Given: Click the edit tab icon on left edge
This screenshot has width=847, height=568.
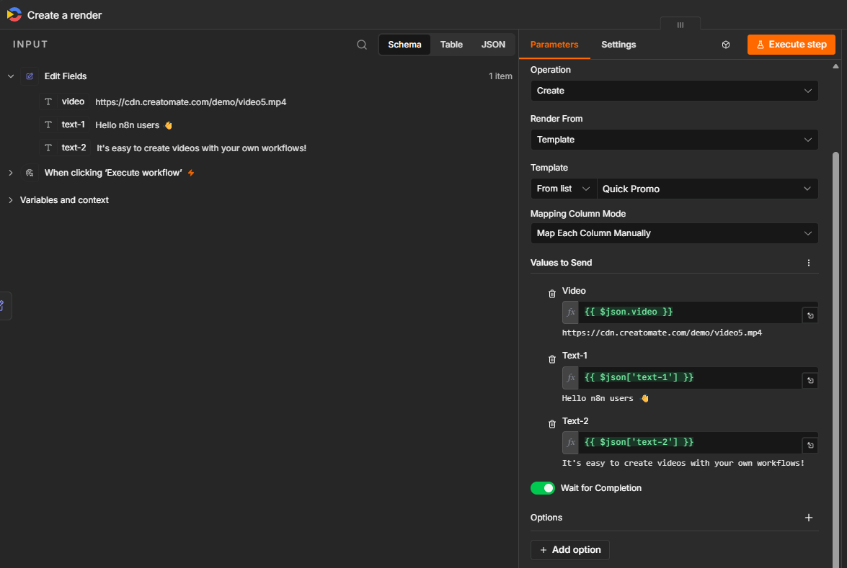Looking at the screenshot, I should (x=3, y=306).
